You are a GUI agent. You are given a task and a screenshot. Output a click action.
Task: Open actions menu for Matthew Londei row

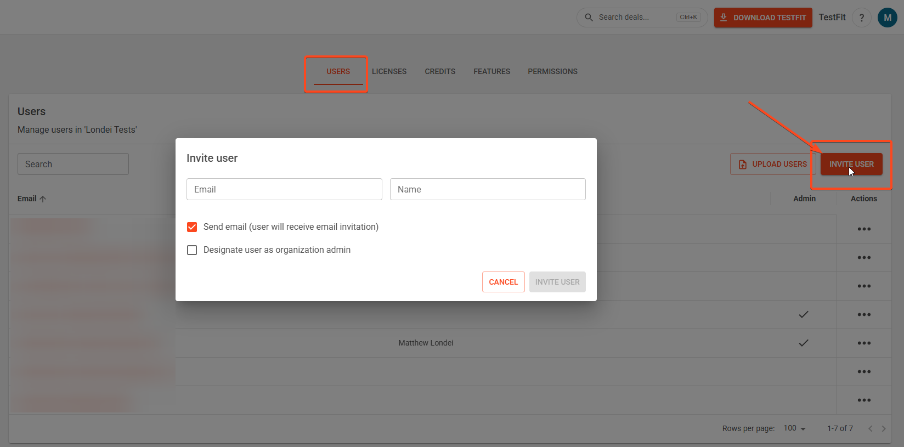[864, 343]
